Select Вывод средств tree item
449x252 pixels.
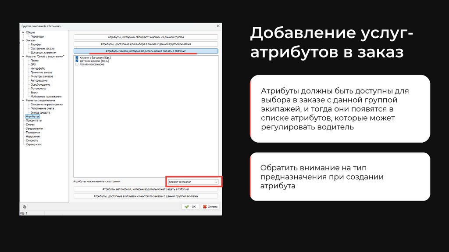40,113
